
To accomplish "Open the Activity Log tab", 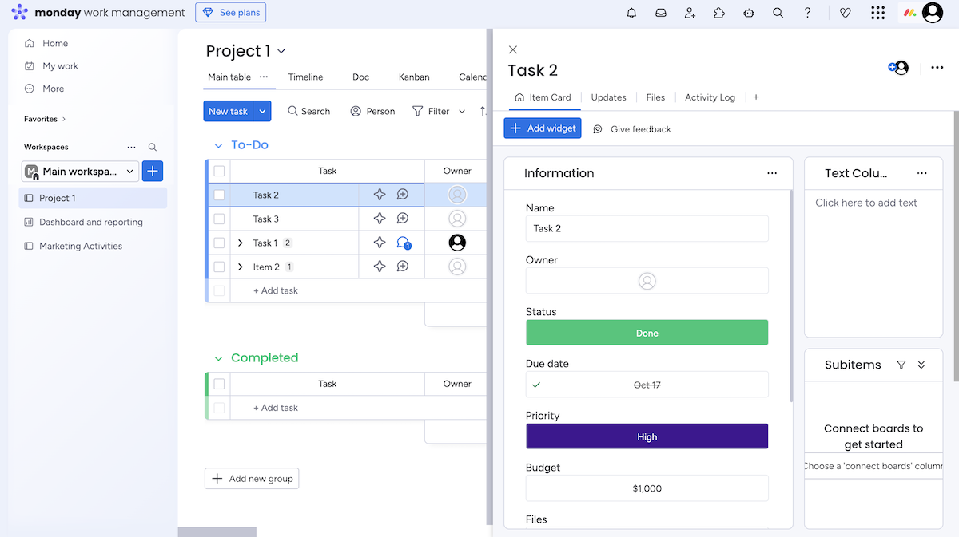I will (x=710, y=97).
